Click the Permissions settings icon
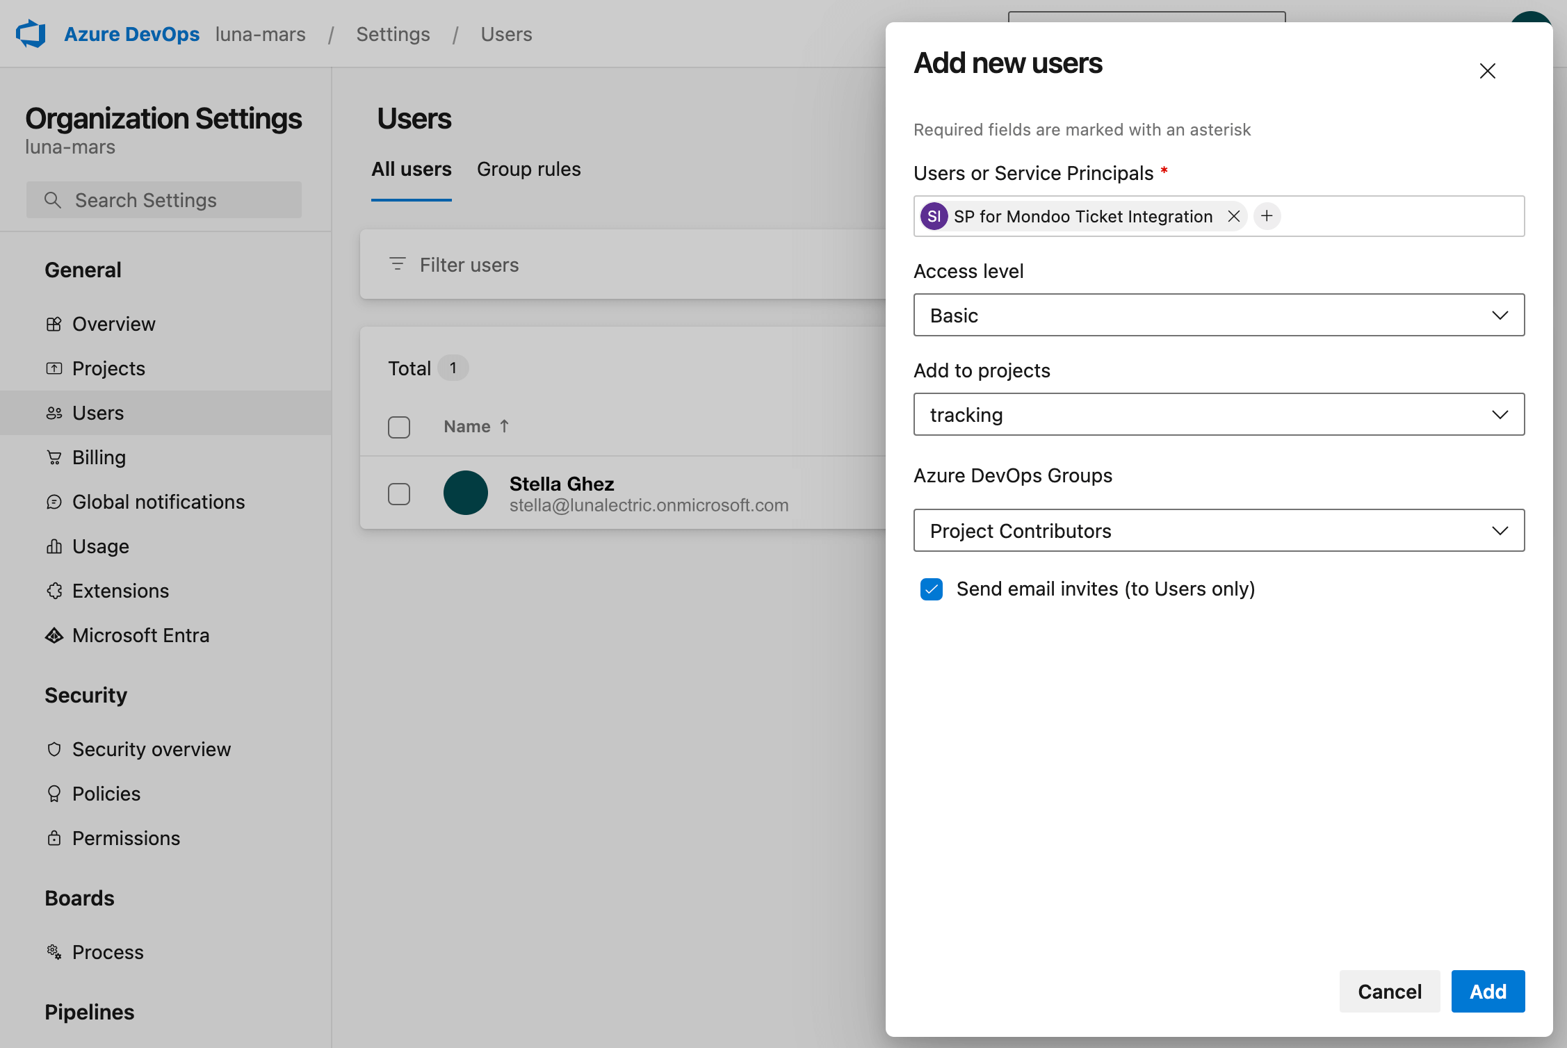1567x1048 pixels. point(54,836)
